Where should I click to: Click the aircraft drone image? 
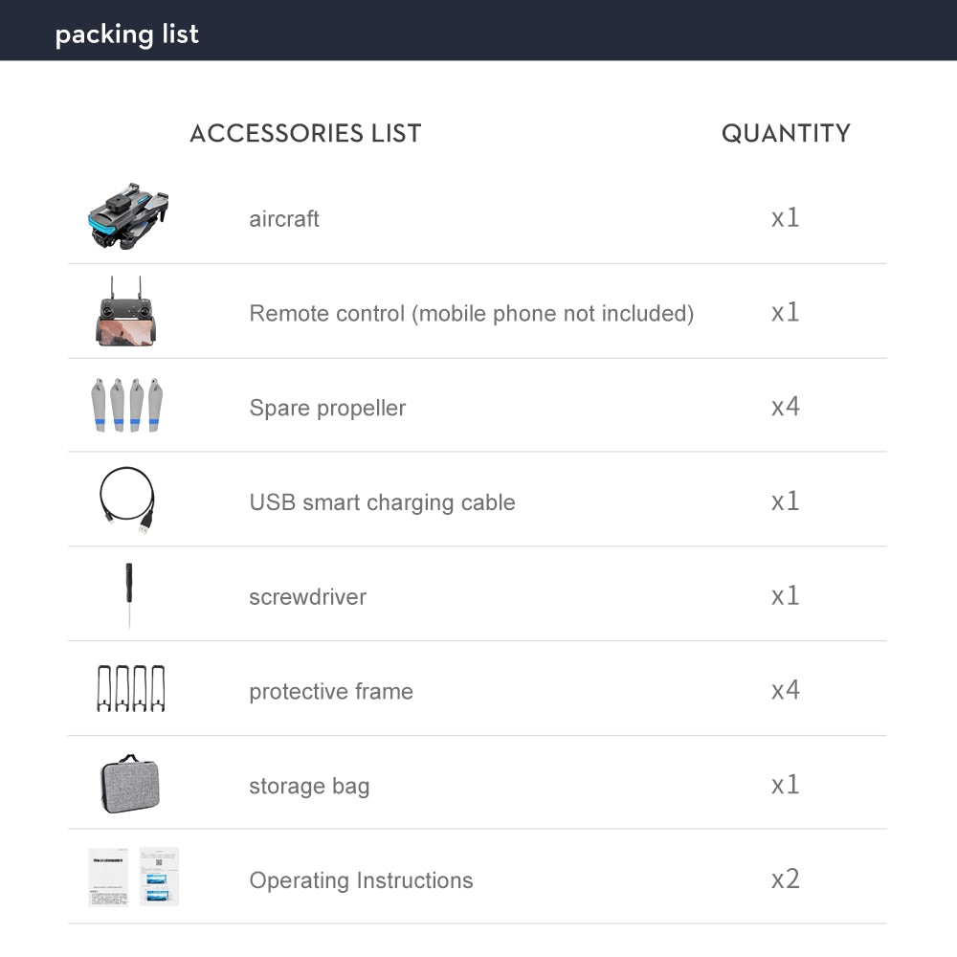tap(129, 216)
